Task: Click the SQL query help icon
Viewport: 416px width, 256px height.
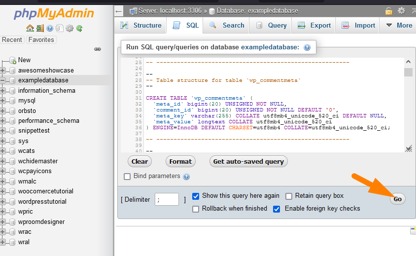Action: 307,47
